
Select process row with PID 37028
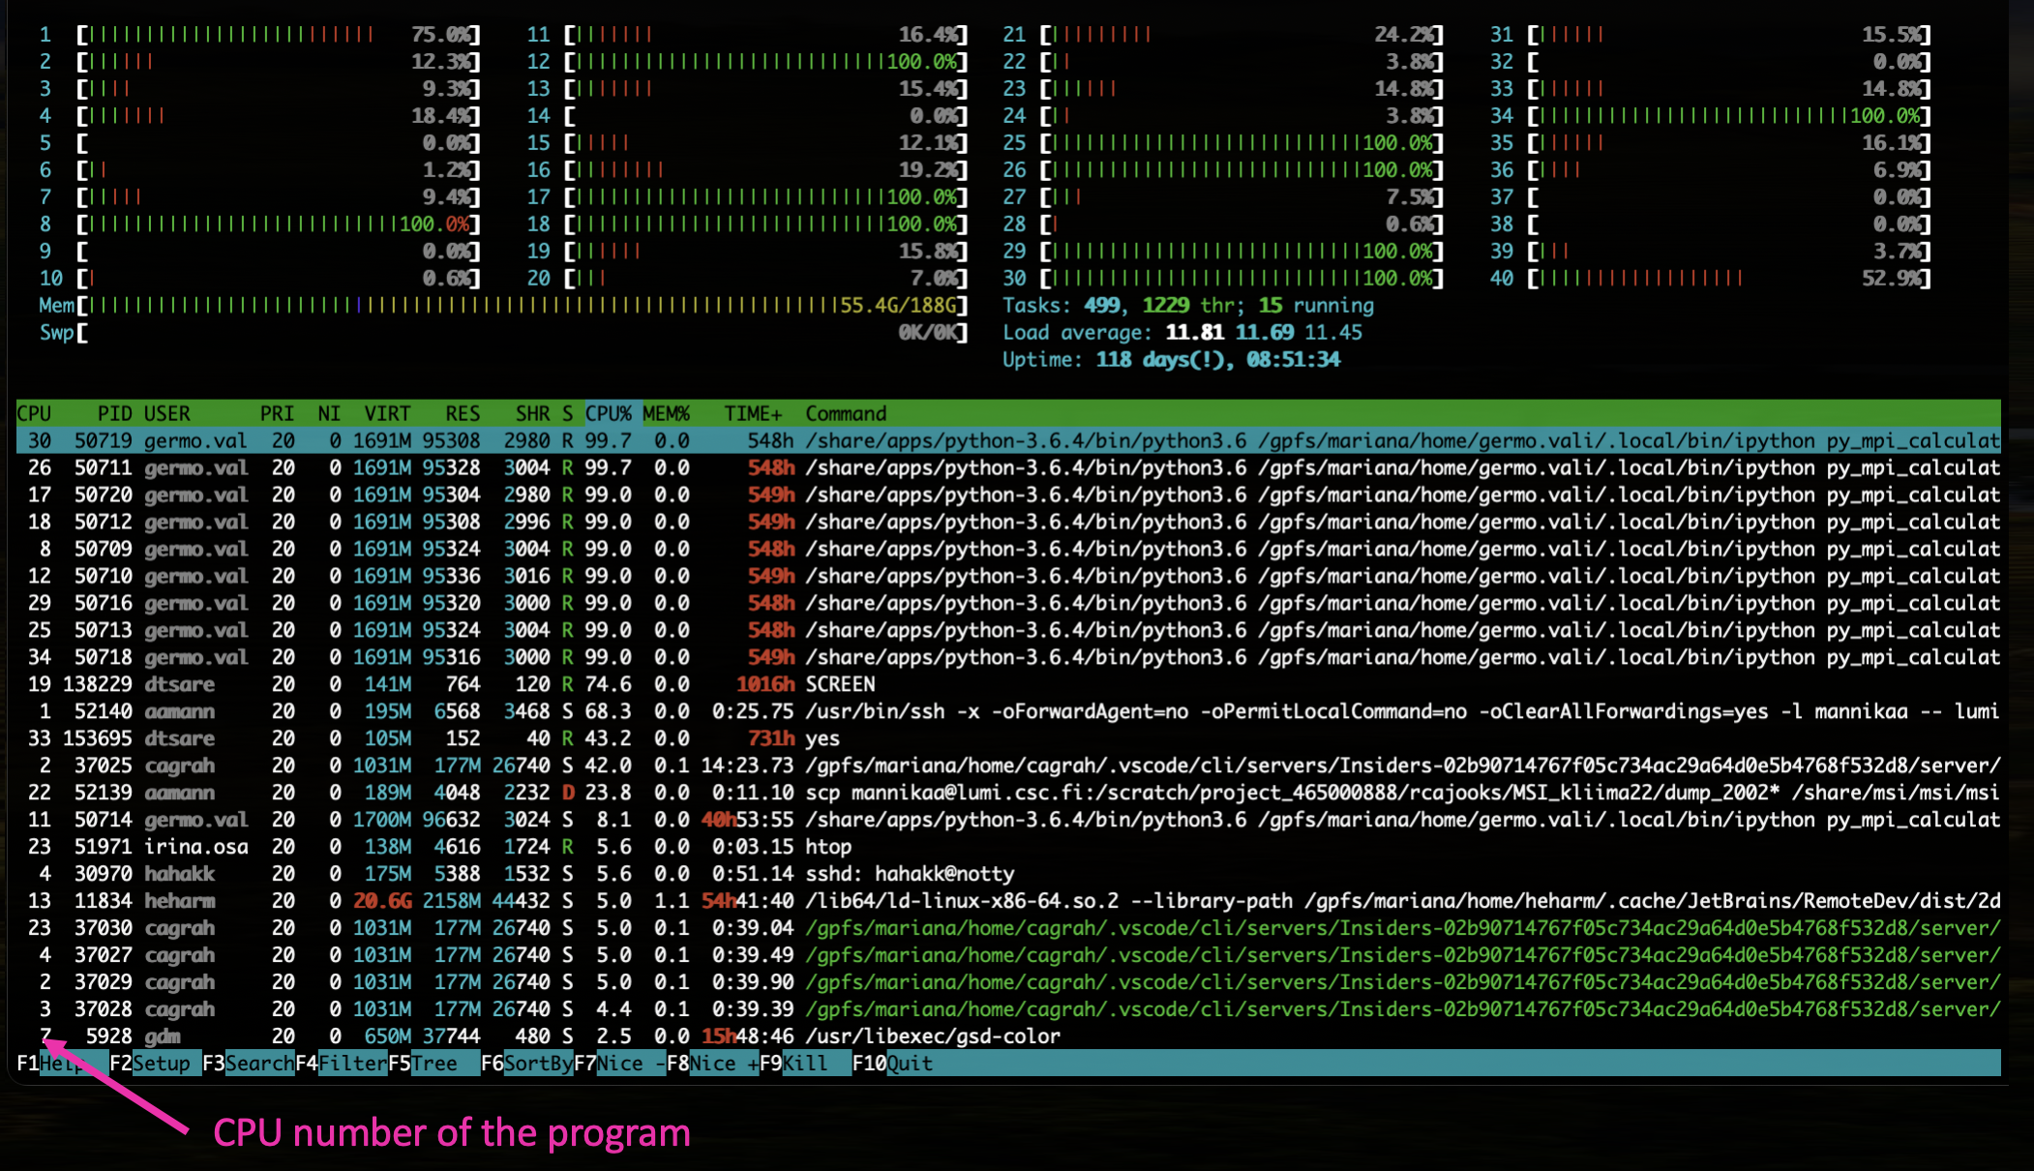click(x=1008, y=1009)
